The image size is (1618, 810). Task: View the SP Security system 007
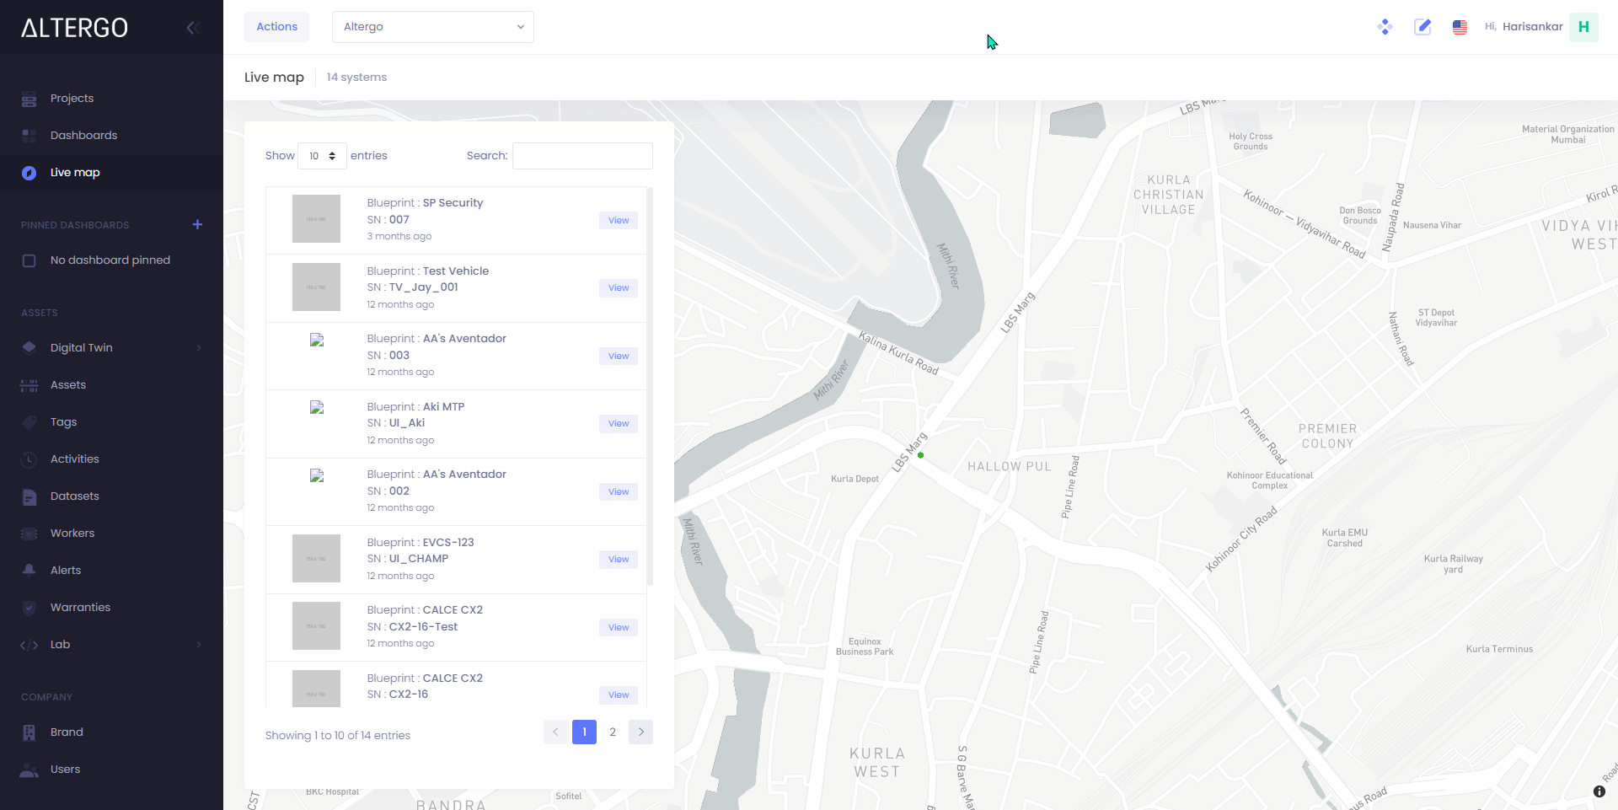(x=618, y=221)
